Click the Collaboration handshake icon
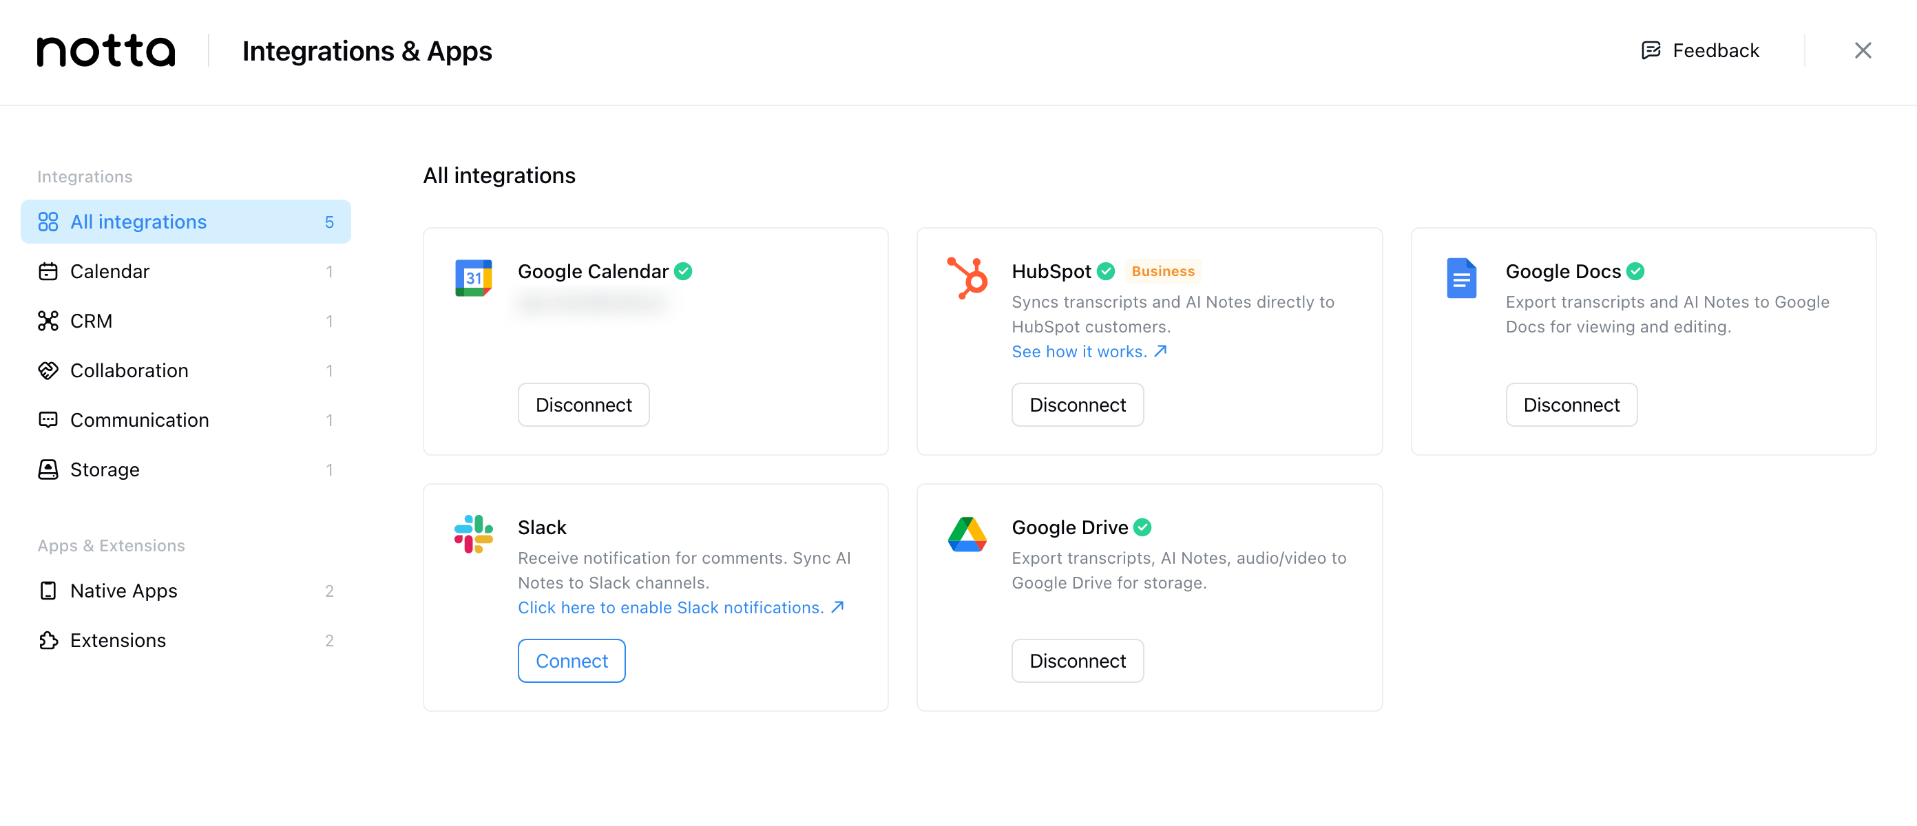 click(x=48, y=370)
